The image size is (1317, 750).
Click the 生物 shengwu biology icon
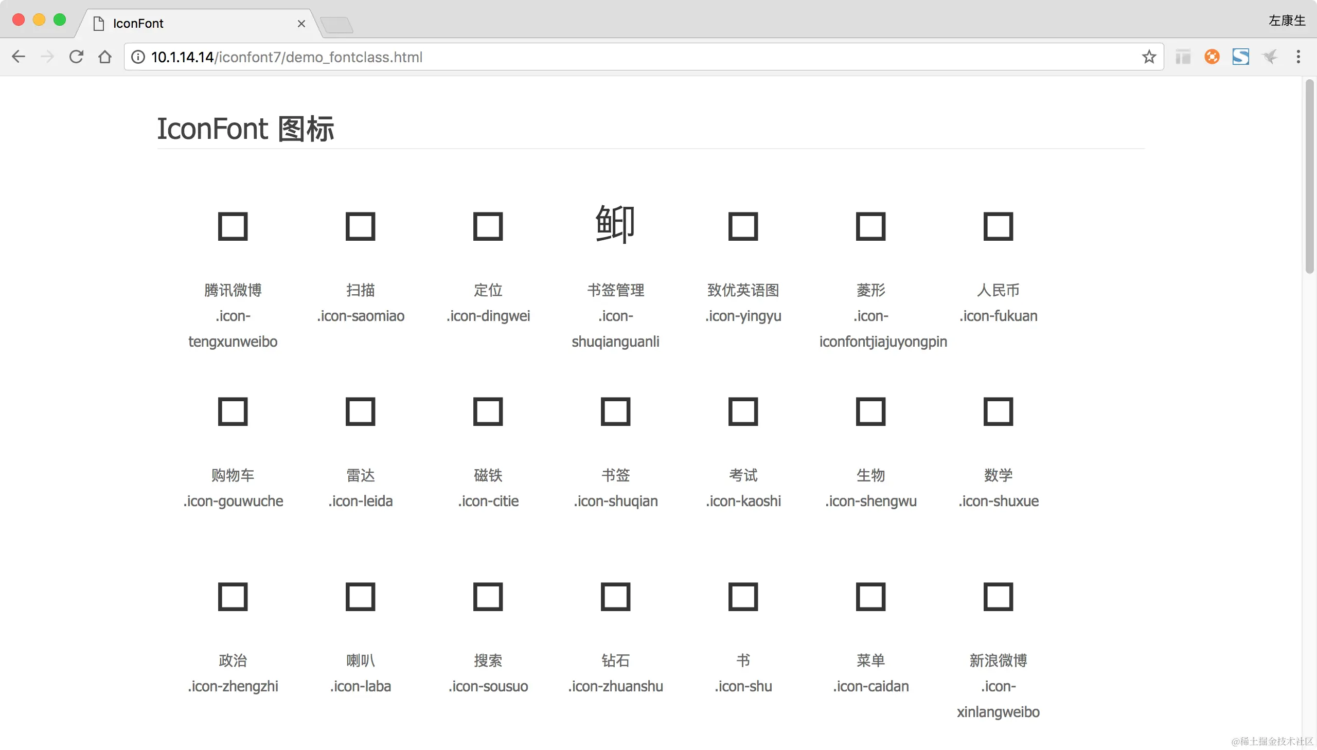point(870,411)
